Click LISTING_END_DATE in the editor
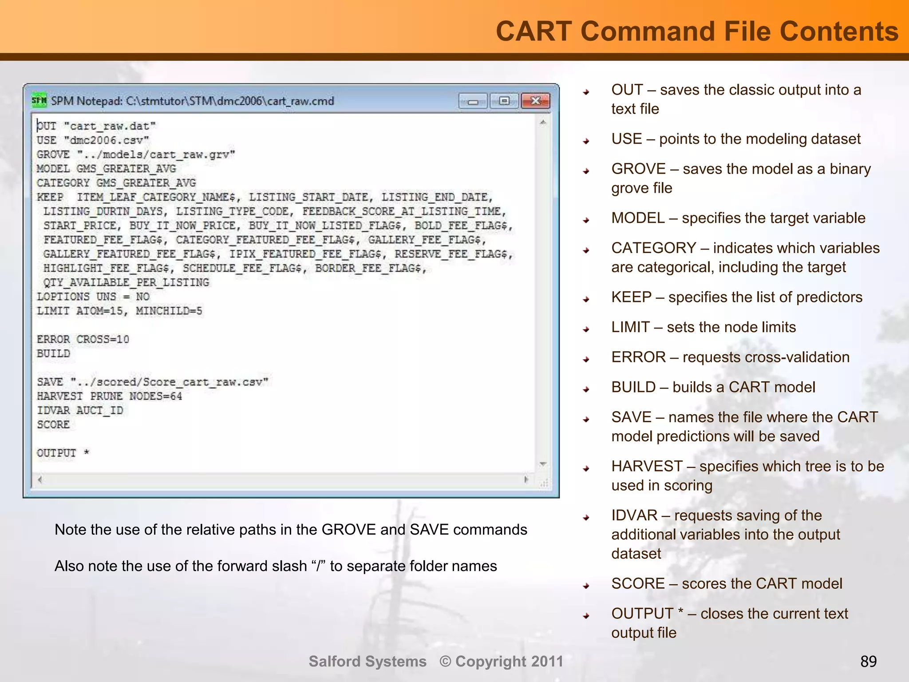Image resolution: width=909 pixels, height=682 pixels. (x=435, y=197)
